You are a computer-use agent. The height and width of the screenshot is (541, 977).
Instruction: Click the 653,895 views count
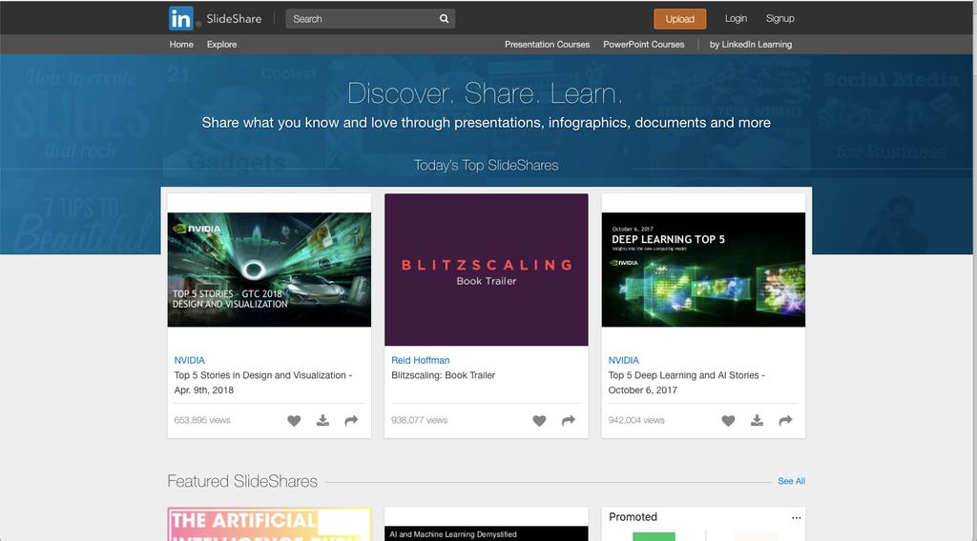click(x=202, y=420)
